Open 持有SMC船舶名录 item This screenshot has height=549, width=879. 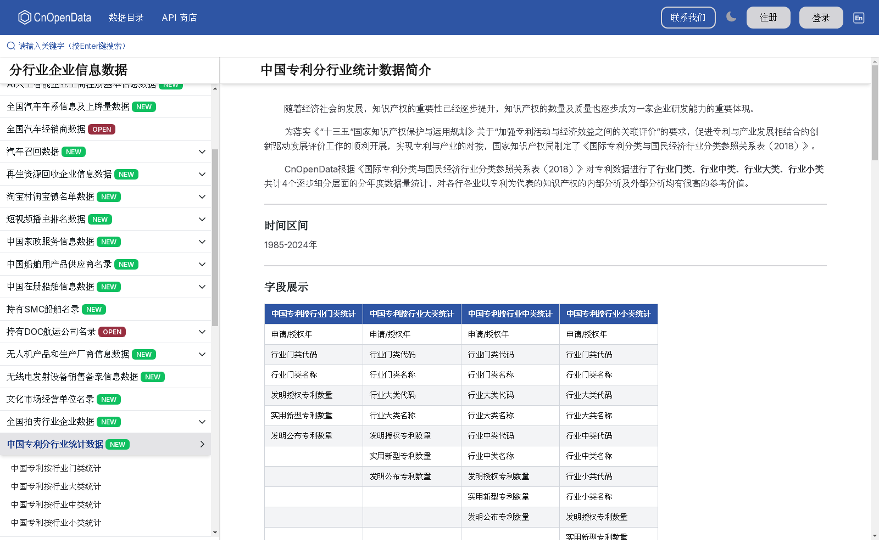click(105, 309)
